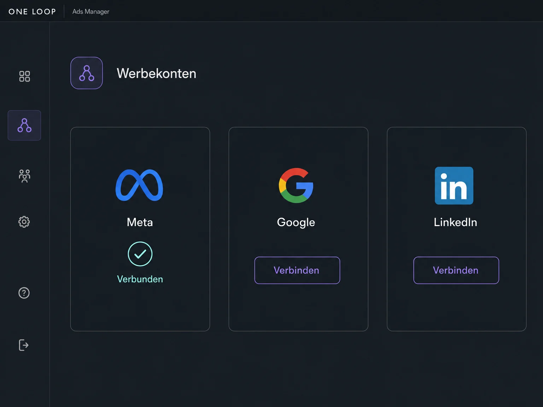Click the Meta card name label
The width and height of the screenshot is (543, 407).
(140, 222)
